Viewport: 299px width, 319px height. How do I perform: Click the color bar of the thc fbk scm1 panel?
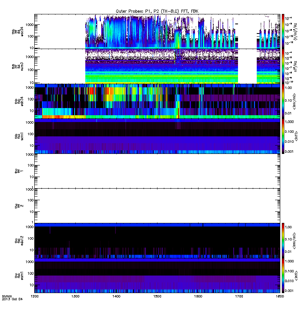coord(283,276)
